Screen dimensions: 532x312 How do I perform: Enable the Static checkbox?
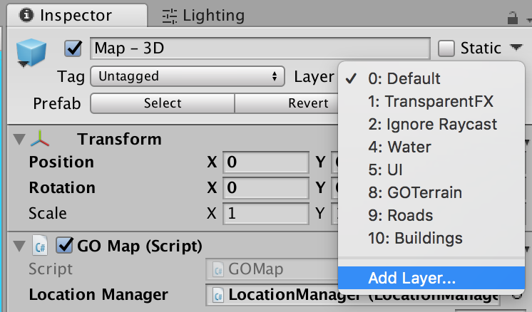(446, 48)
